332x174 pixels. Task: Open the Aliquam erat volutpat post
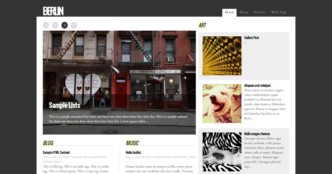pos(258,85)
